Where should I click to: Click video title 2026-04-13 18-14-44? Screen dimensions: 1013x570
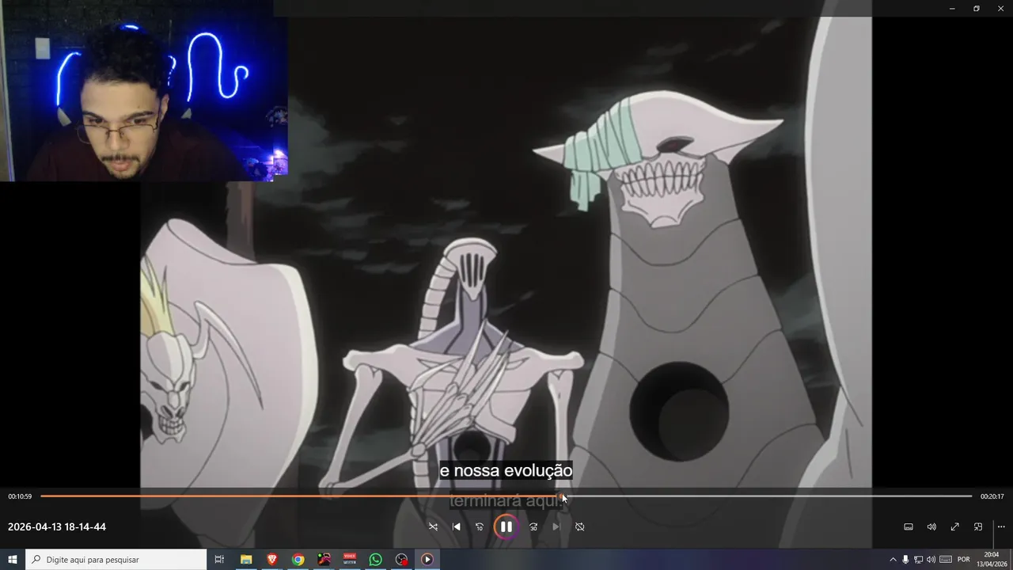point(57,526)
